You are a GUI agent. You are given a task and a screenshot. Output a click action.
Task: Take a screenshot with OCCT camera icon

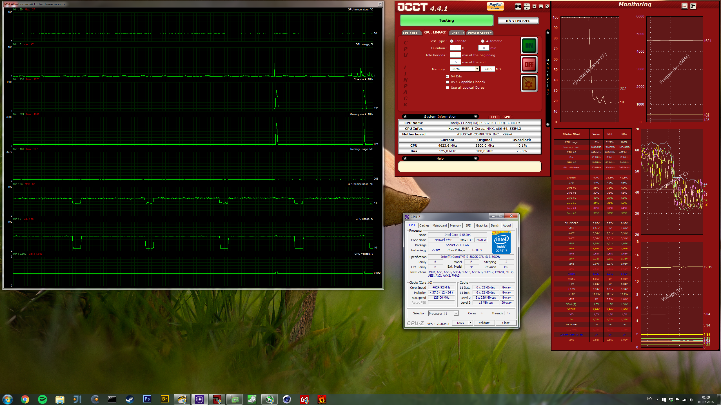click(518, 6)
